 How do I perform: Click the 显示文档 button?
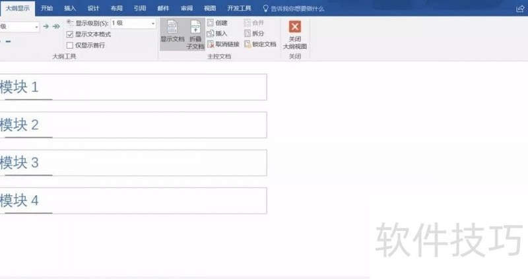click(x=172, y=34)
